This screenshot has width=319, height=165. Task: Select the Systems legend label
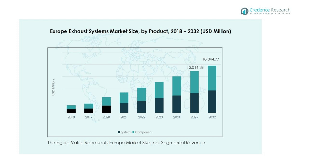(126, 132)
